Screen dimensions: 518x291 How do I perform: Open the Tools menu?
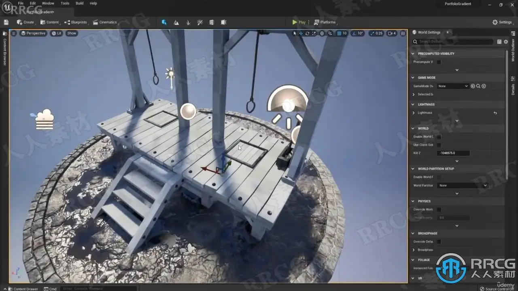tap(65, 3)
